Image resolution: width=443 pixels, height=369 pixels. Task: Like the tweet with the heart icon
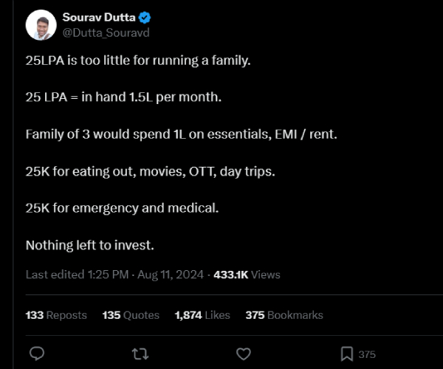click(x=242, y=354)
